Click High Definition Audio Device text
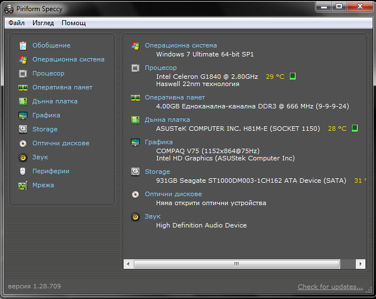Screen dimensions: 376x299 pyautogui.click(x=201, y=225)
